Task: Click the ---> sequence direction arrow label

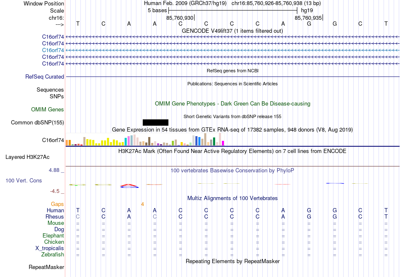Action: [60, 24]
